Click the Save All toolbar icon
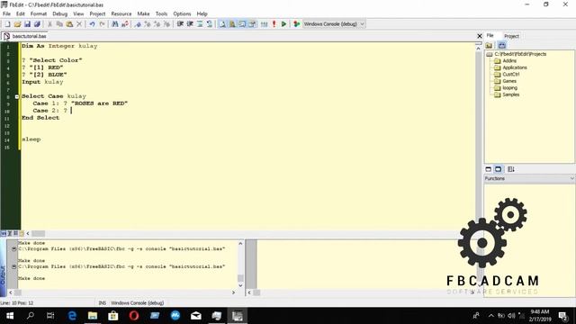576x324 pixels. coord(37,24)
